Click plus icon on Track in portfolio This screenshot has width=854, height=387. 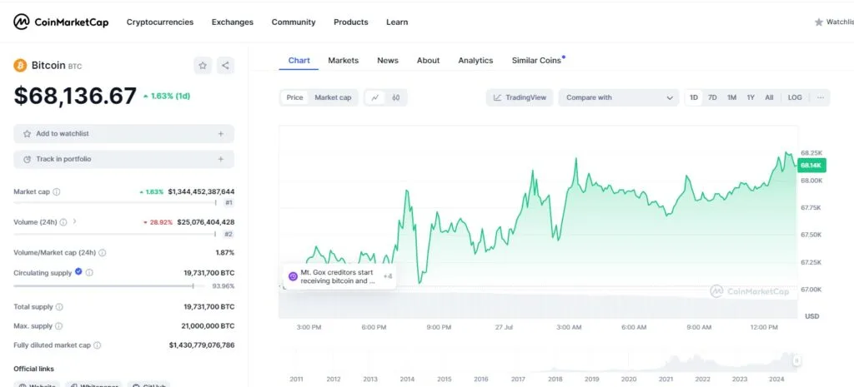point(220,159)
